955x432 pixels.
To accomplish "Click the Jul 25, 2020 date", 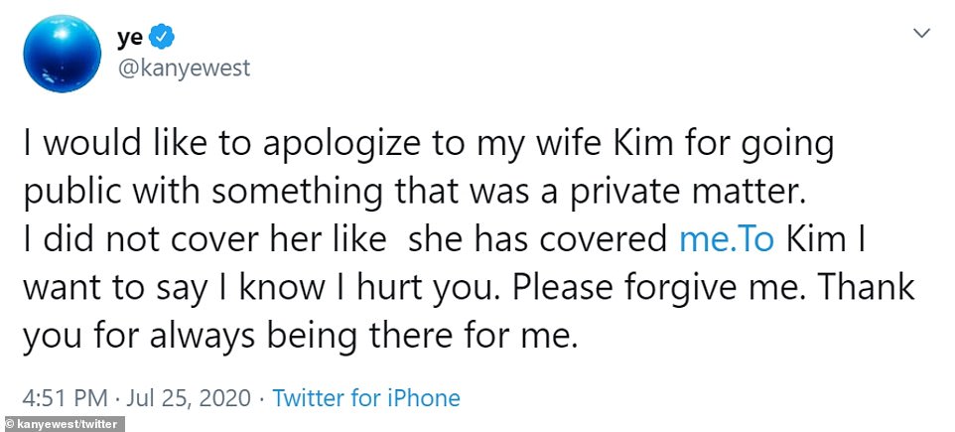I will tap(189, 399).
